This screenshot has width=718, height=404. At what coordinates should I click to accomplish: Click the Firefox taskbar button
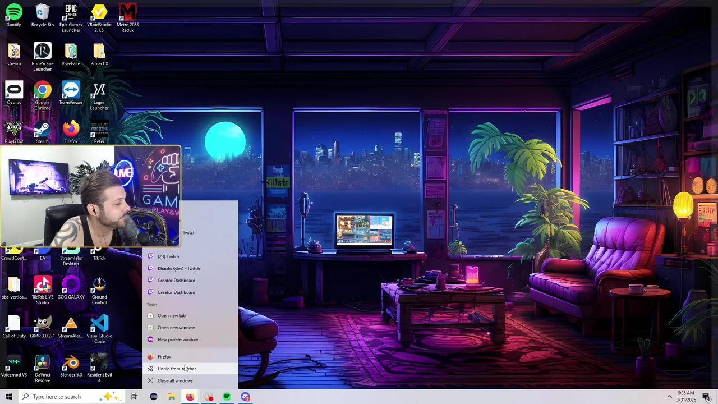tap(190, 397)
